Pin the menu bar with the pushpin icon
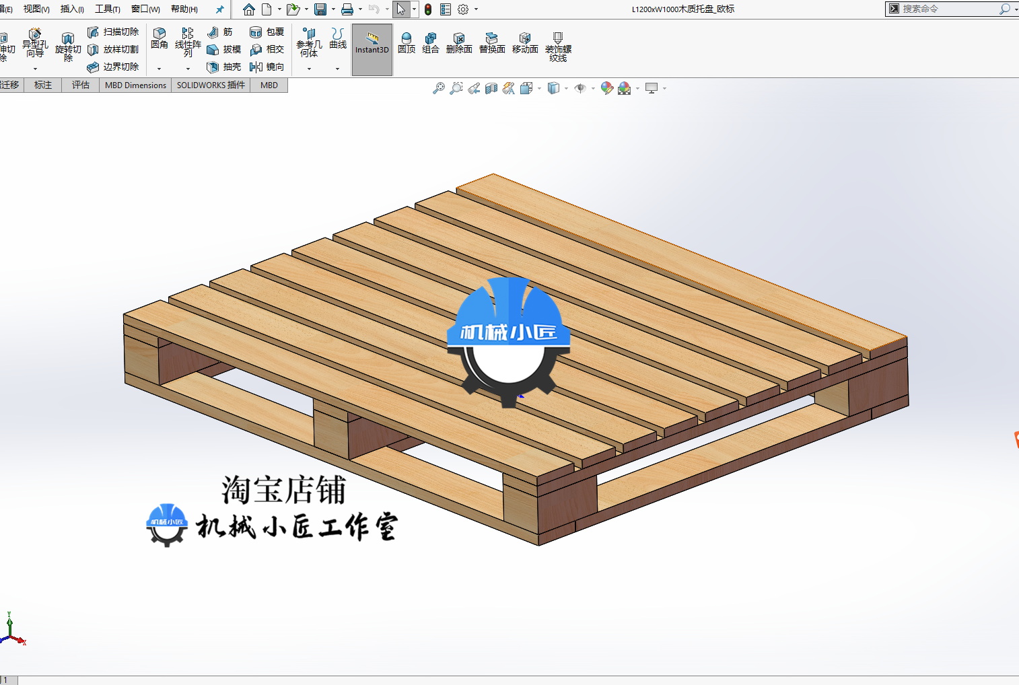1019x685 pixels. click(219, 9)
